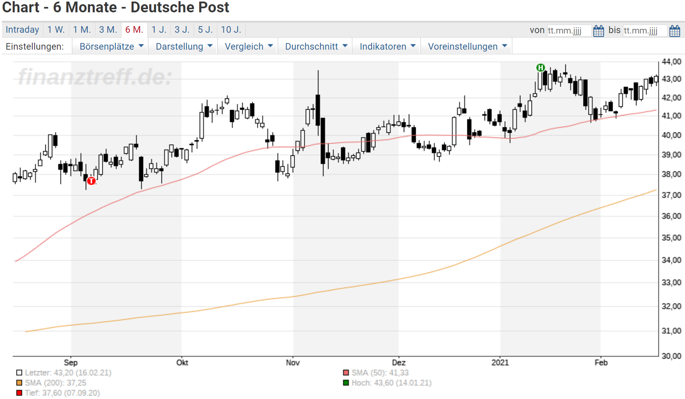
Task: Focus the 'von' start date field
Action: click(x=569, y=30)
